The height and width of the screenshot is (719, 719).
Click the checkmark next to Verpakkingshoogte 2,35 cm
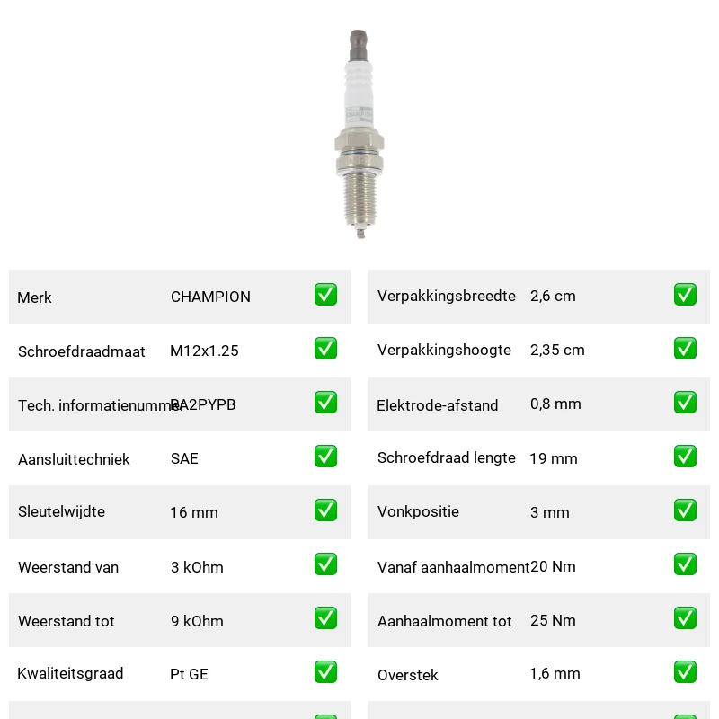(685, 349)
